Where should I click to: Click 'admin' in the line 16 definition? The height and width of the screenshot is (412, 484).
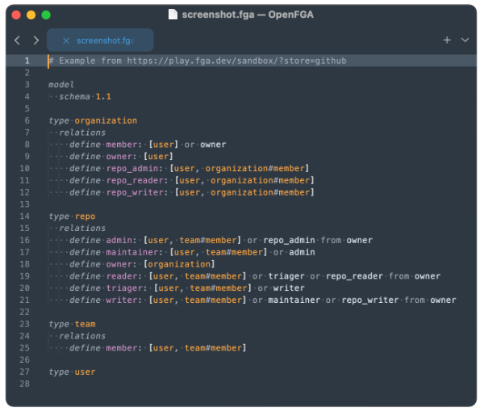pyautogui.click(x=119, y=241)
